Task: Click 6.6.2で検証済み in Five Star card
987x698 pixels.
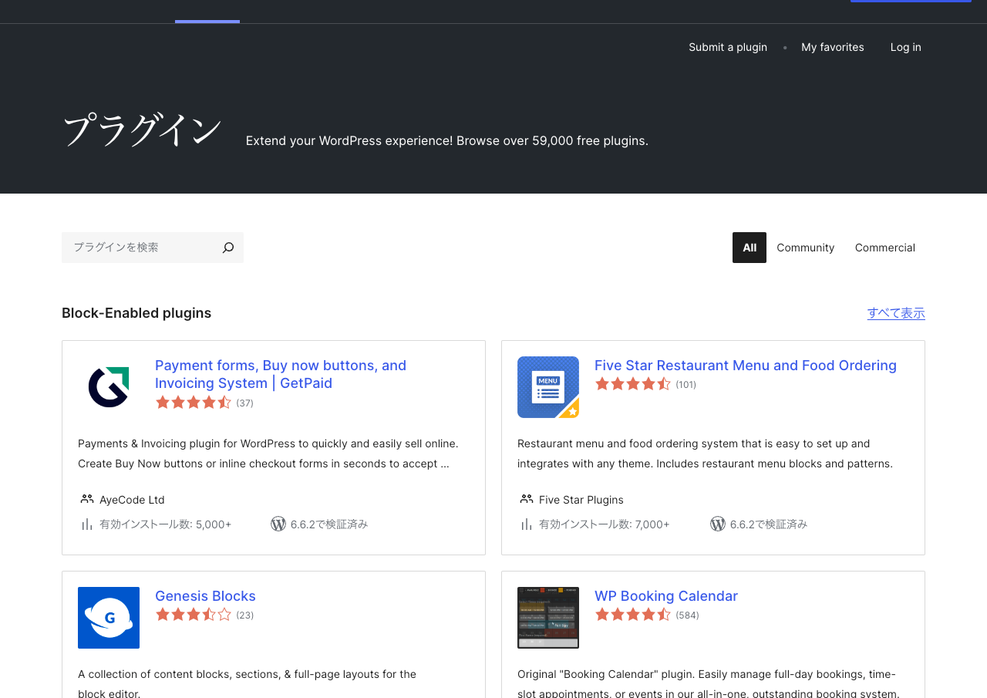Action: (769, 524)
